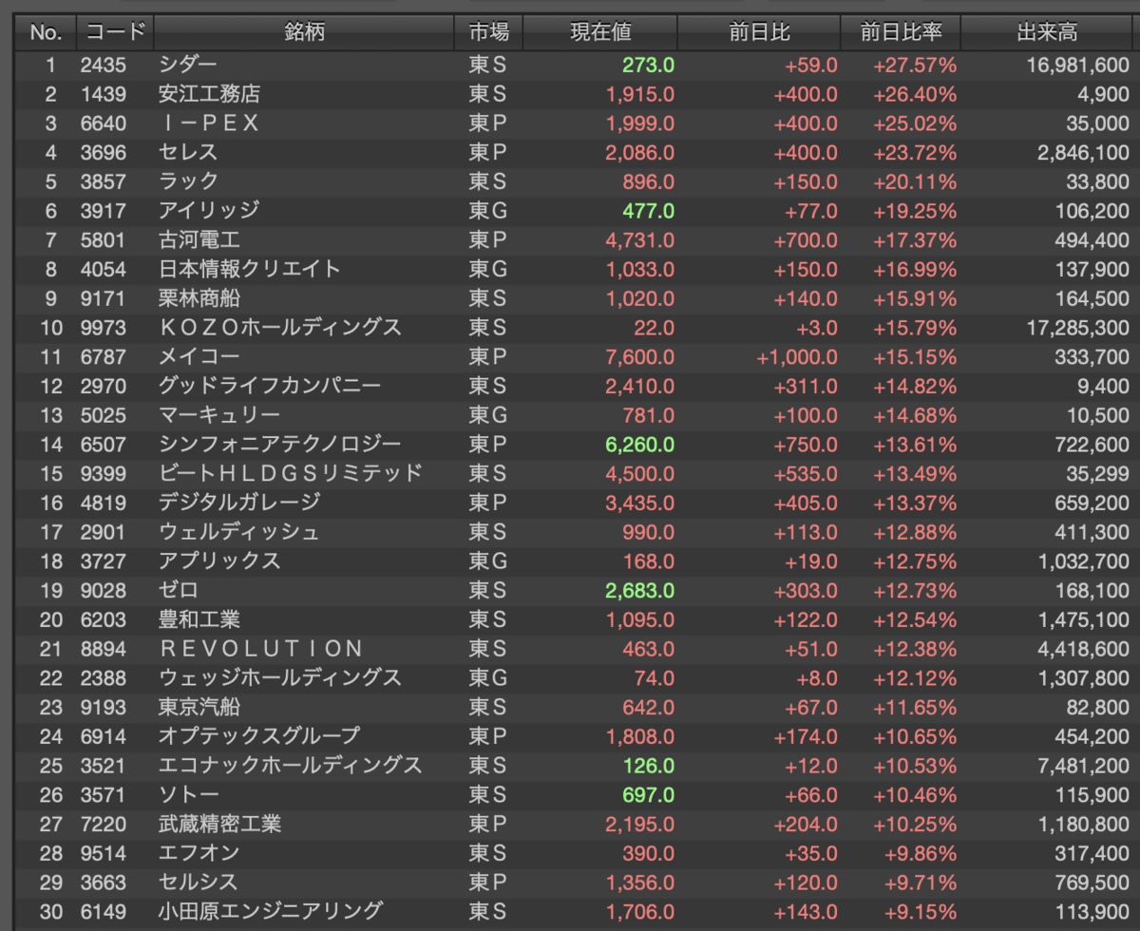The image size is (1140, 931).
Task: Sort by the 前日比 column header
Action: point(759,32)
